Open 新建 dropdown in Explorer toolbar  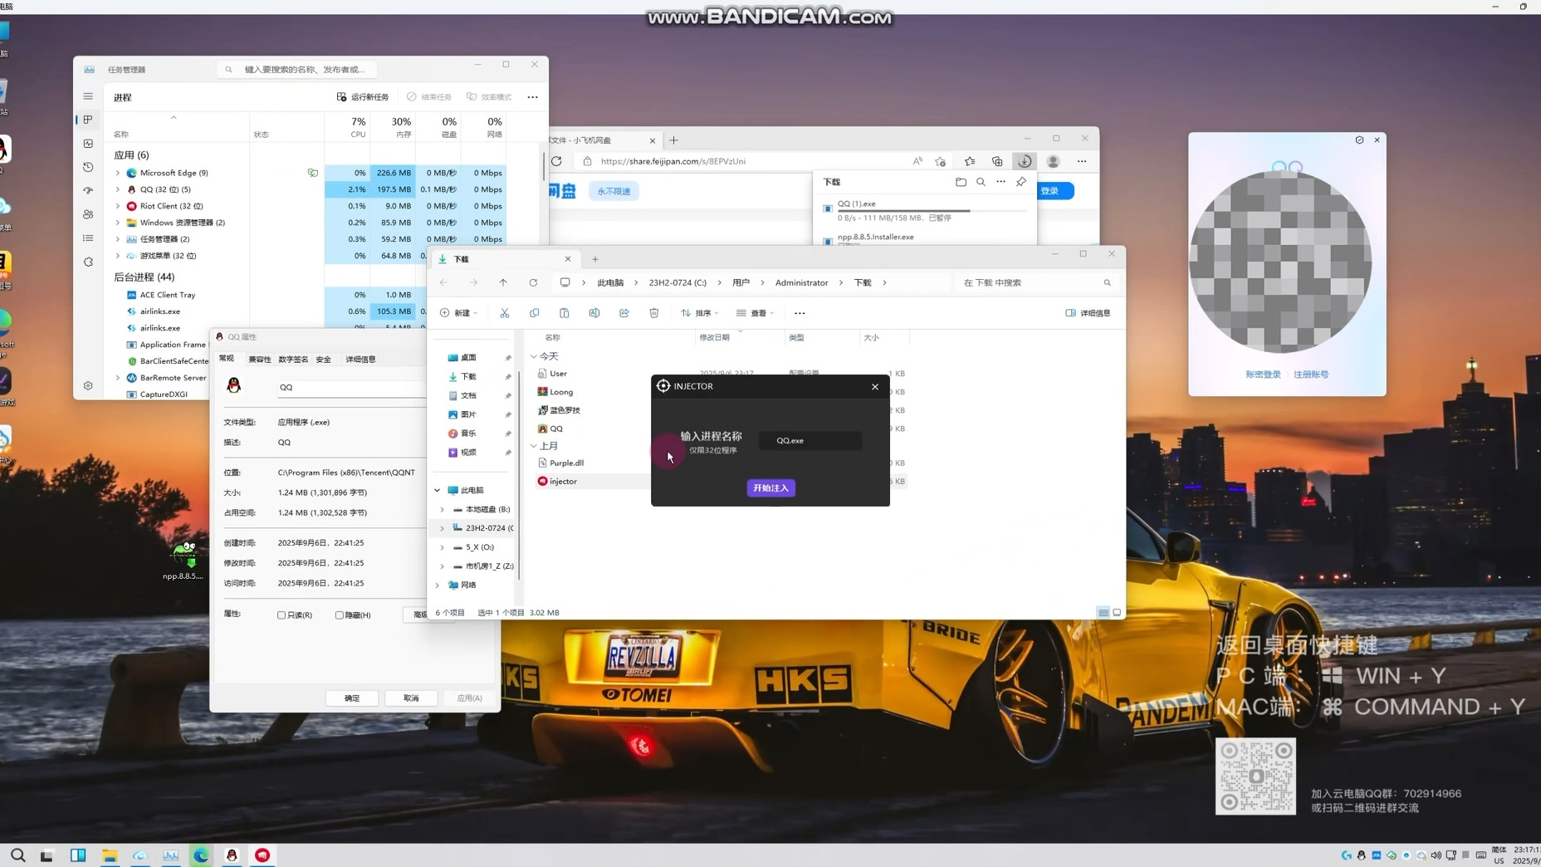click(x=459, y=313)
